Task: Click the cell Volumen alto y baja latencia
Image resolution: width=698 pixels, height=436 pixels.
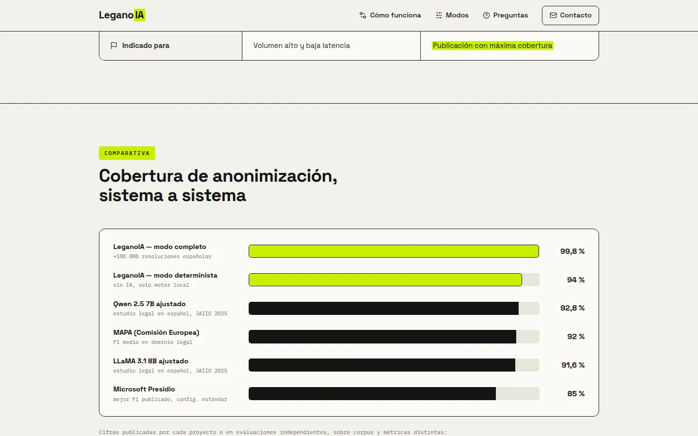Action: pos(331,46)
